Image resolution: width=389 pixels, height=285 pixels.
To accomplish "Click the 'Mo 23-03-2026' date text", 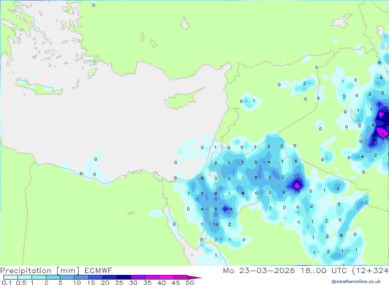I will [259, 271].
